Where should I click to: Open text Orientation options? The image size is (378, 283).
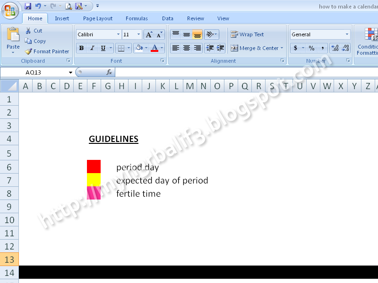pyautogui.click(x=212, y=34)
